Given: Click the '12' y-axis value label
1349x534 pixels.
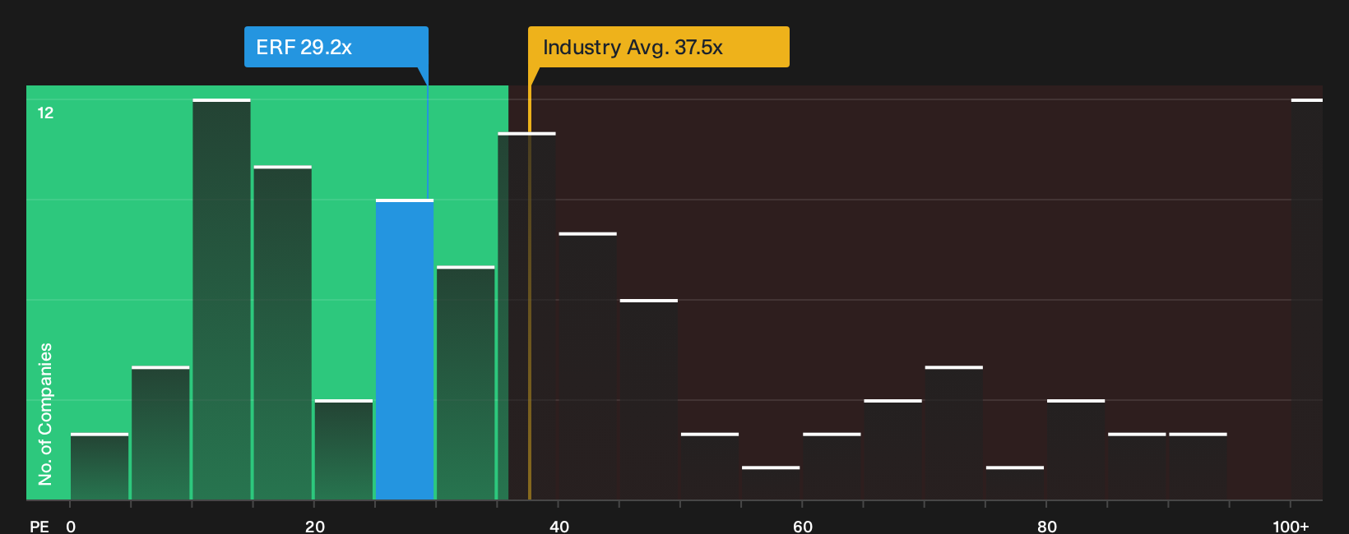Looking at the screenshot, I should (45, 113).
